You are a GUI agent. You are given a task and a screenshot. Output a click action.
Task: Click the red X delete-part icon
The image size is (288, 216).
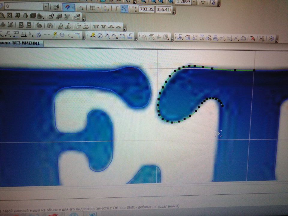point(253,39)
